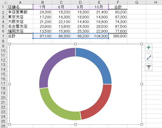
Task: Click chart left-middle sizing handle
Action: (9, 84)
